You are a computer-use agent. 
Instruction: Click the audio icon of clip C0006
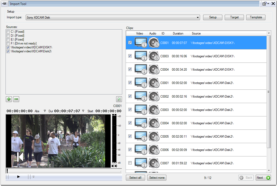(x=154, y=150)
